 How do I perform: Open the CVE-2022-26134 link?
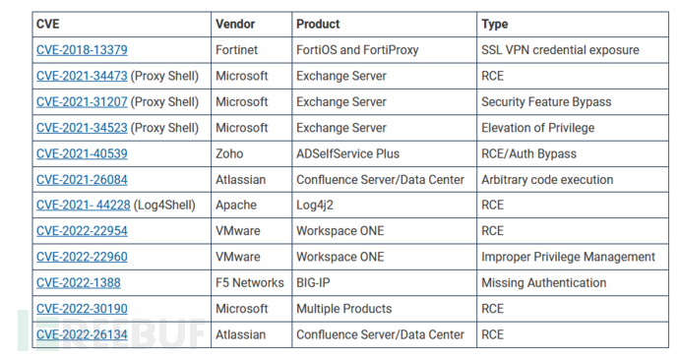pyautogui.click(x=82, y=335)
